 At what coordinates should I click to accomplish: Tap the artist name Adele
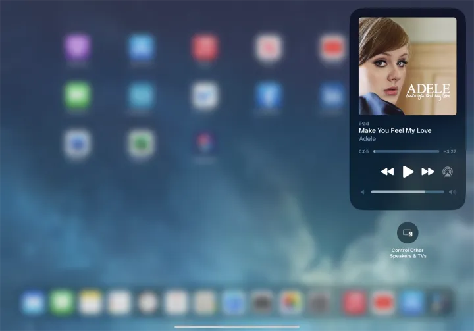click(367, 139)
